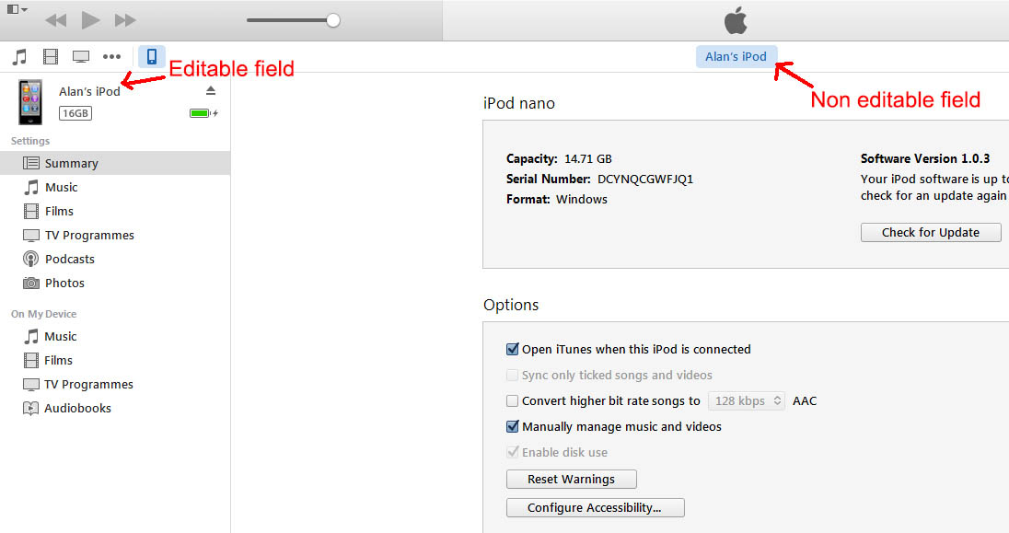The image size is (1009, 533).
Task: Click the More (three dots) library icon
Action: click(x=112, y=57)
